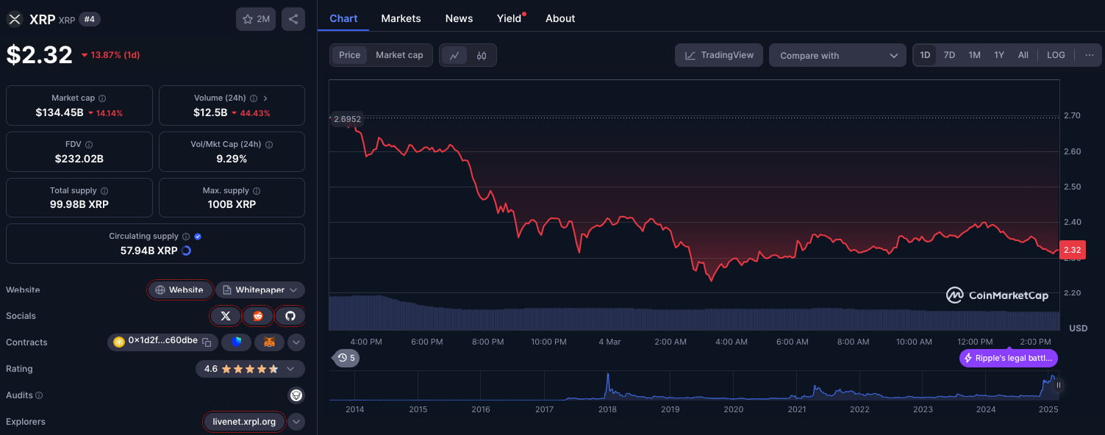Open Max. supply info icon
Screen dimensions: 1105x435
[x=256, y=191]
